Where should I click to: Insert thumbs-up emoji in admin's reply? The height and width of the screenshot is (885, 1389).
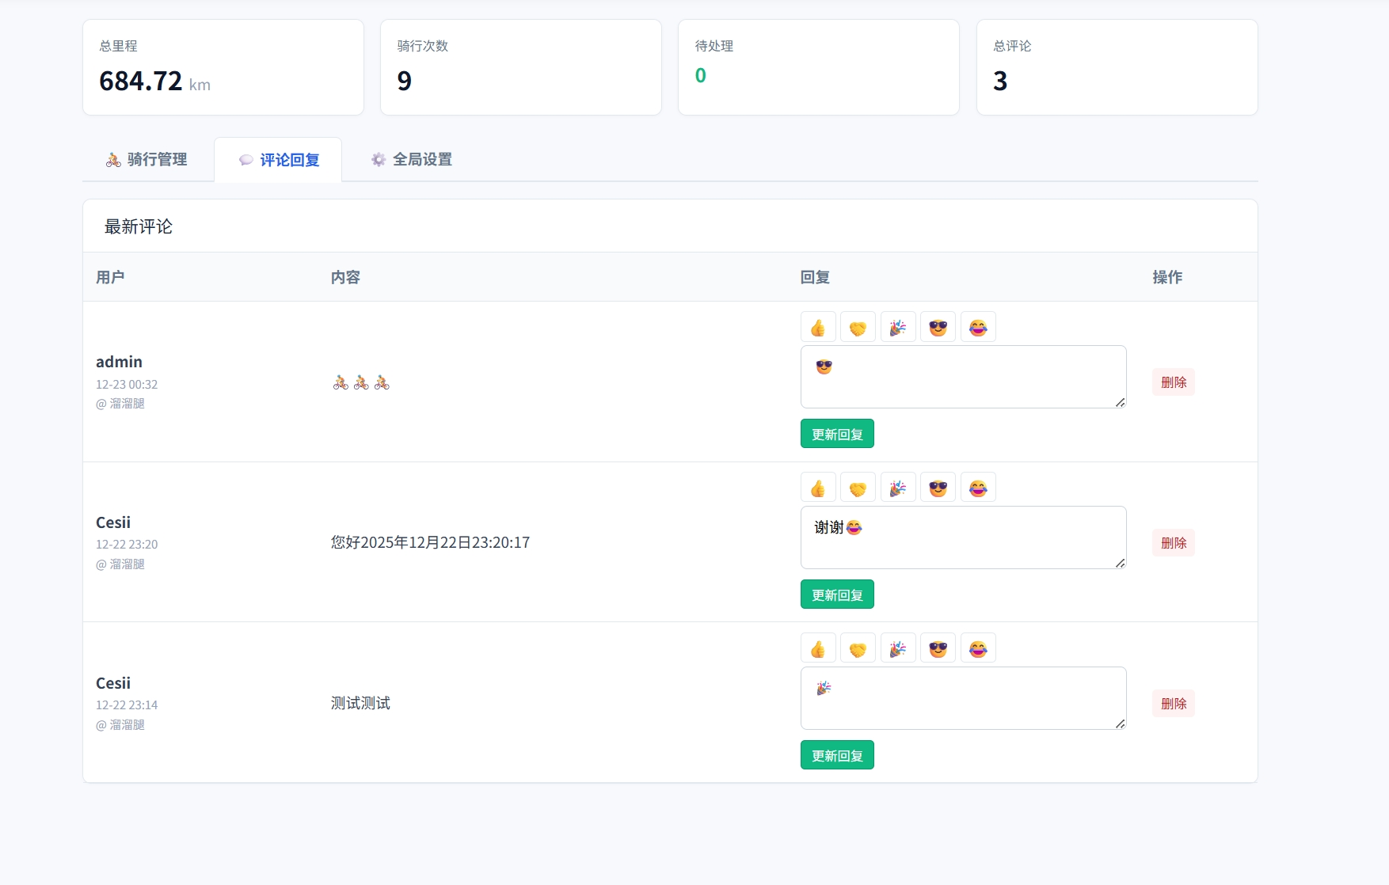pyautogui.click(x=818, y=328)
